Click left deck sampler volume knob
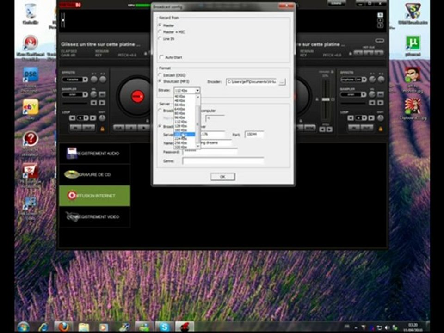 click(x=94, y=94)
